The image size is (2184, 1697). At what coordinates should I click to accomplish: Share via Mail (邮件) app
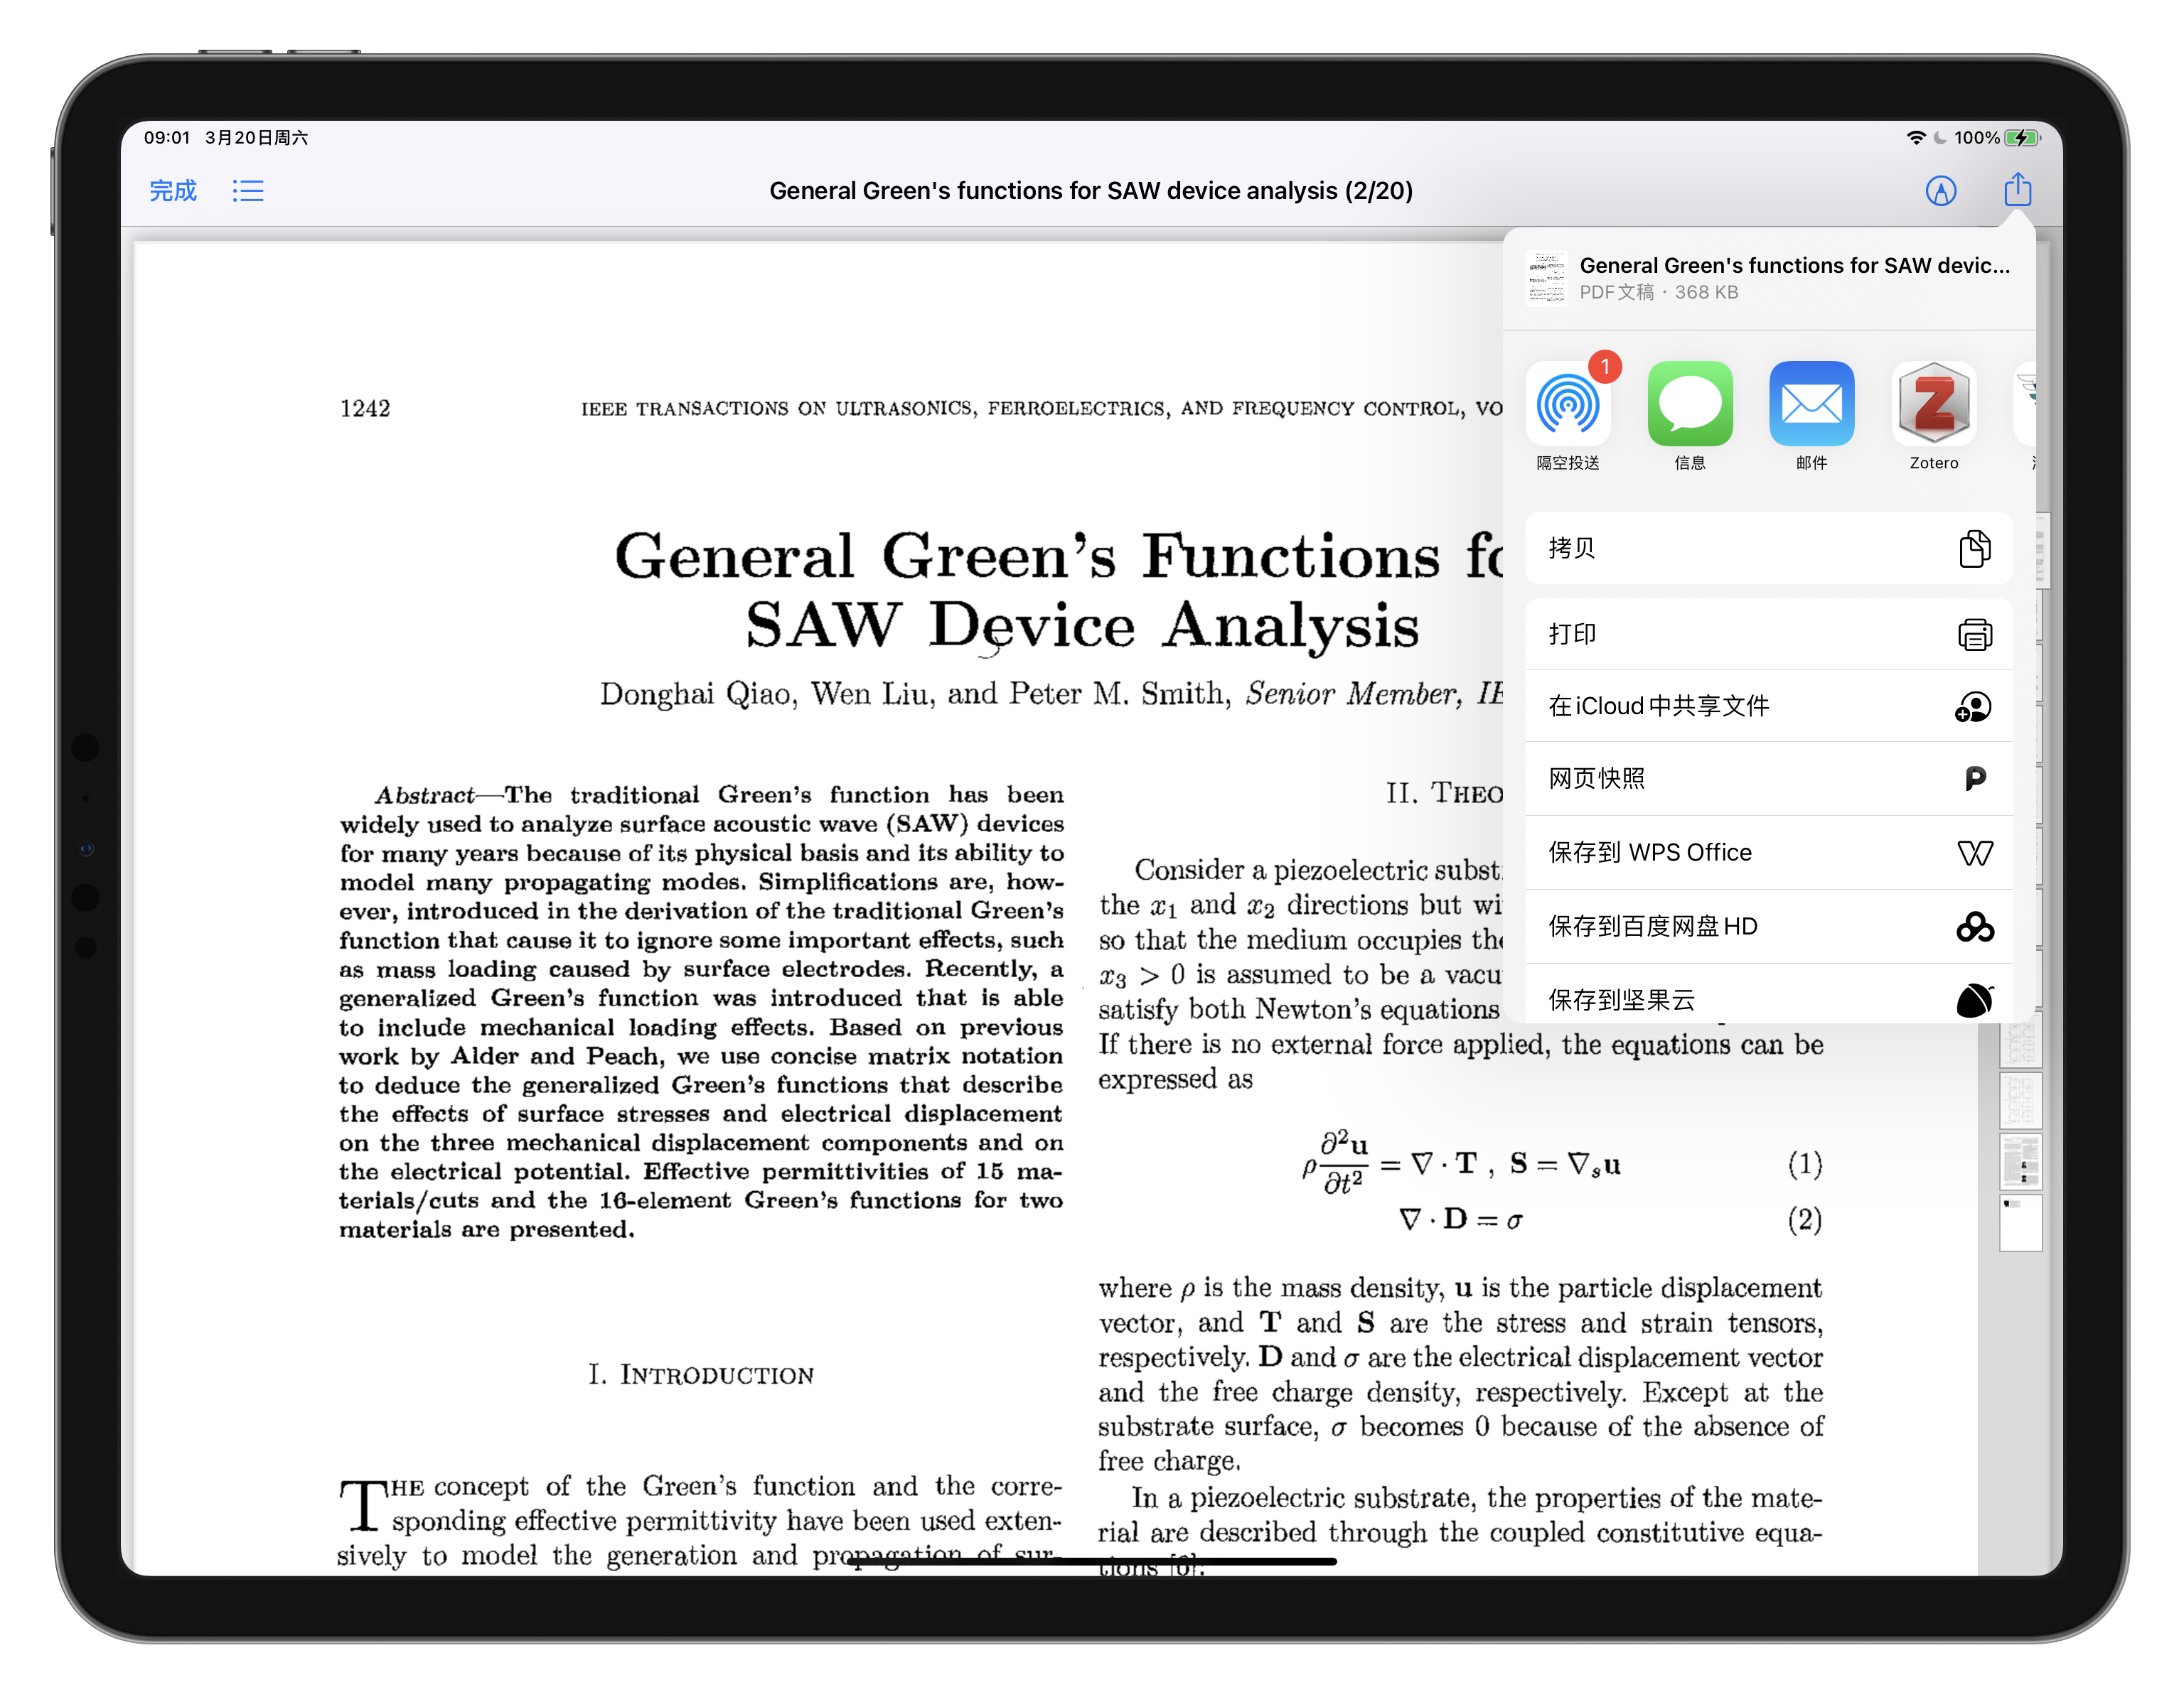[x=1811, y=416]
